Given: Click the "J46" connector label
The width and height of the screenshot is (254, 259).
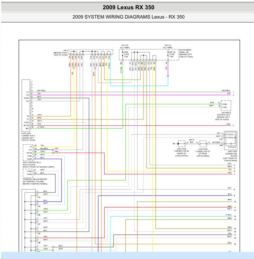Looking at the screenshot, I should pos(39,242).
